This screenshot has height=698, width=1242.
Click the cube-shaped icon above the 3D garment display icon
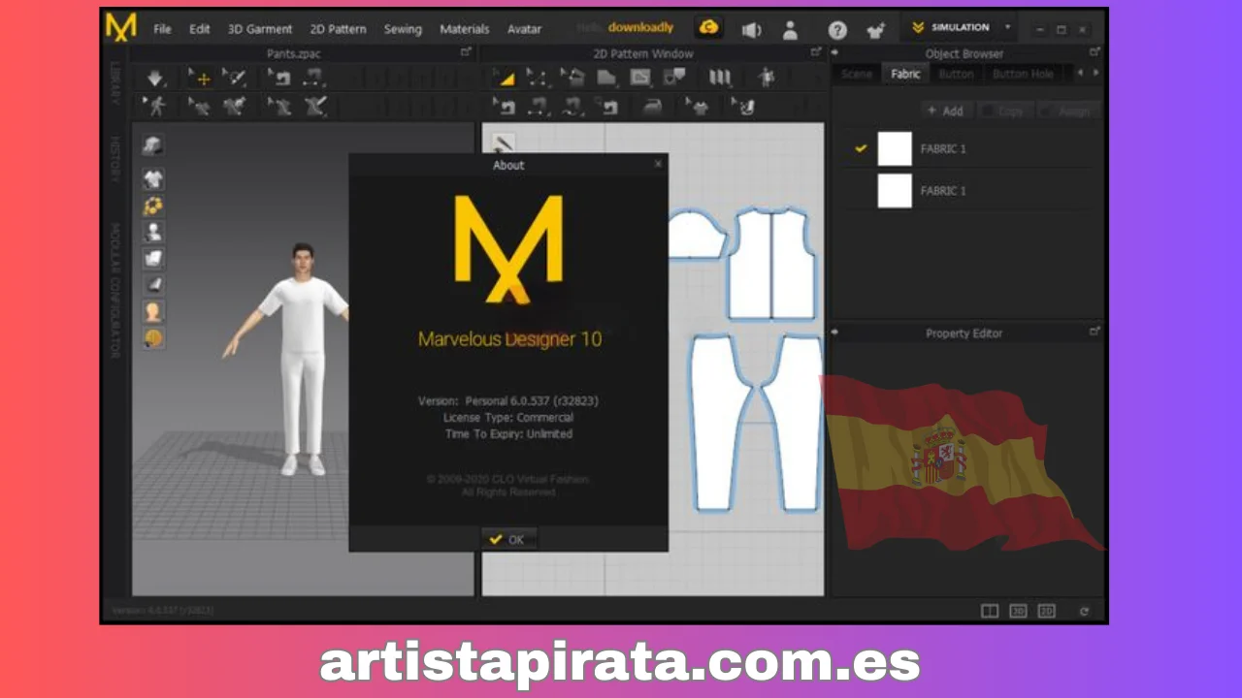click(x=152, y=145)
